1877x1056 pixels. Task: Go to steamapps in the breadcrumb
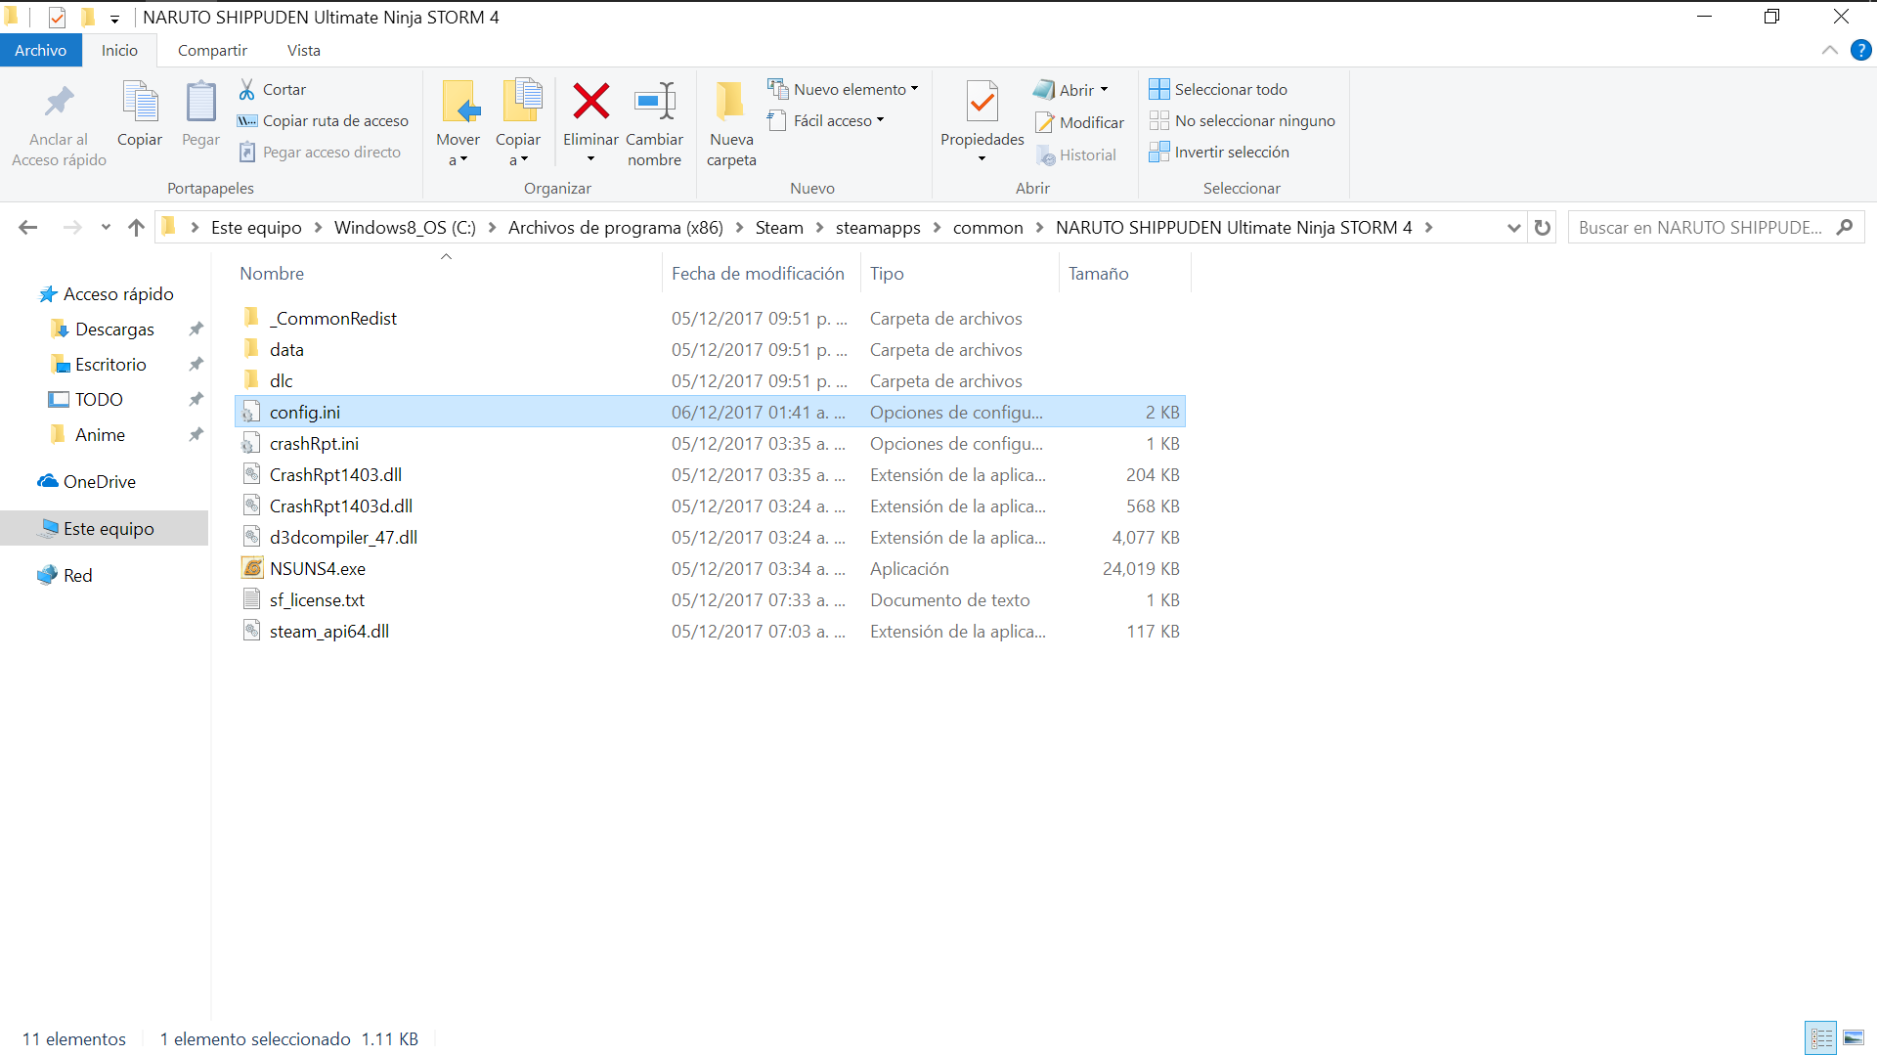[878, 228]
